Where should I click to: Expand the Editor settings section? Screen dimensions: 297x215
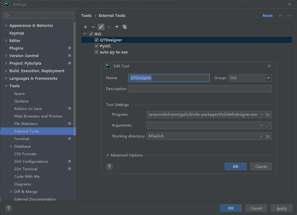tap(6, 40)
